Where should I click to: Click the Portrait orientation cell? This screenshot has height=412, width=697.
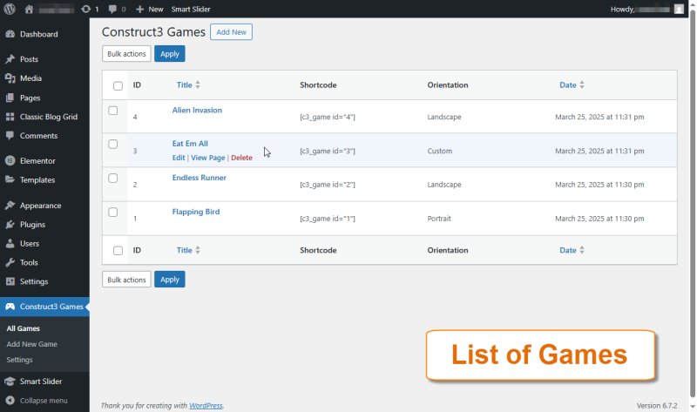pos(439,219)
